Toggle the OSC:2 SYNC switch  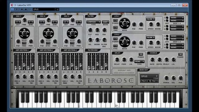pyautogui.click(x=48, y=43)
